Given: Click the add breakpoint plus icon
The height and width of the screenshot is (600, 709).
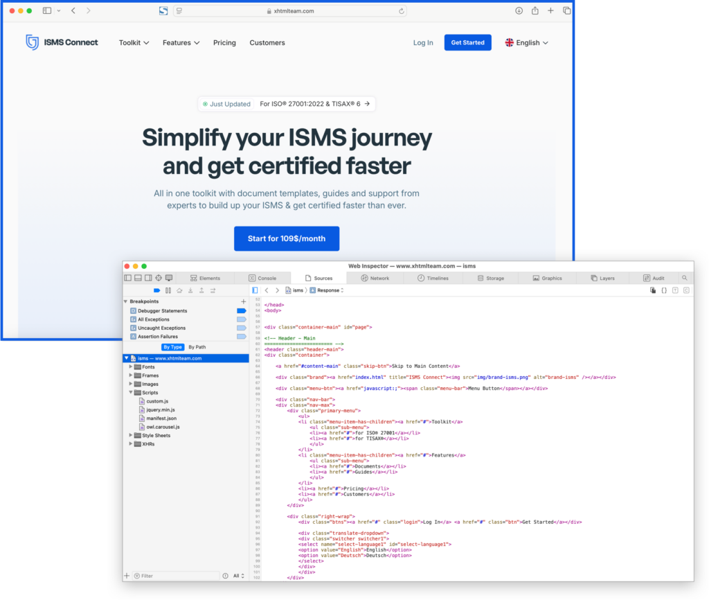Looking at the screenshot, I should [242, 301].
